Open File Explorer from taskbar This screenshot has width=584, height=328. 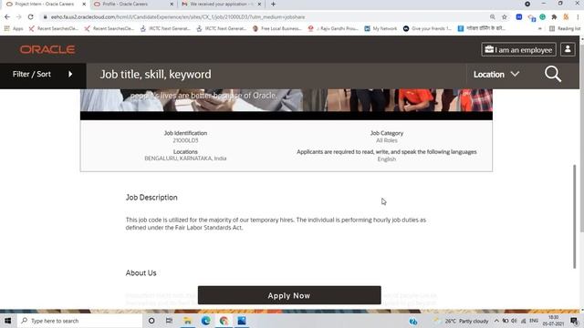187,321
